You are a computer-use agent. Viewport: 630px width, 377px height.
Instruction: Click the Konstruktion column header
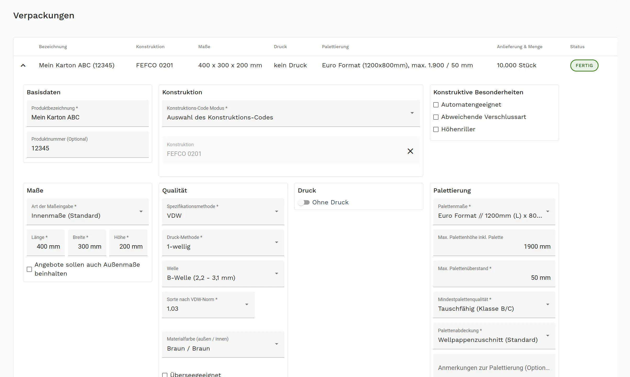point(150,47)
